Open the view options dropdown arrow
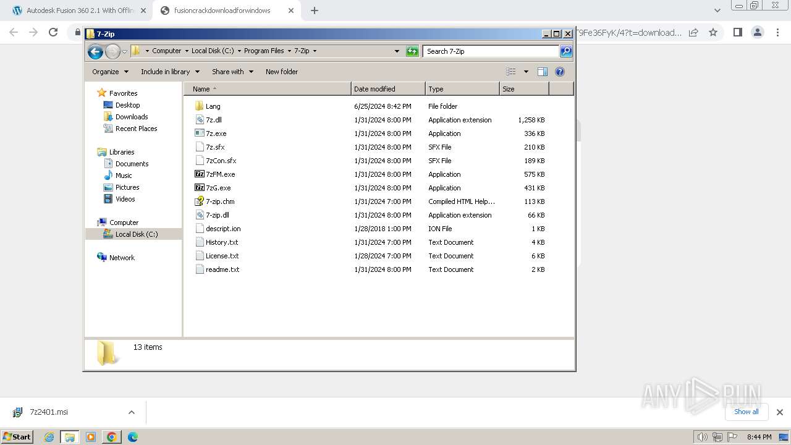 [526, 72]
